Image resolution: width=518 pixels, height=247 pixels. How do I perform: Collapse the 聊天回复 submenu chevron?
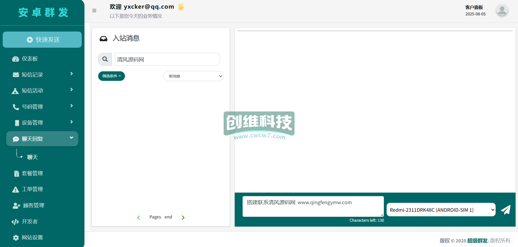71,138
